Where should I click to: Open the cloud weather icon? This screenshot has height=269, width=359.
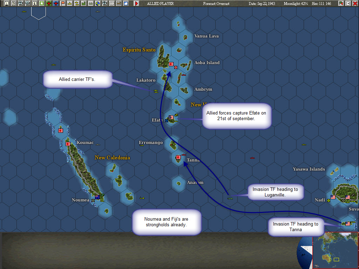[126, 4]
